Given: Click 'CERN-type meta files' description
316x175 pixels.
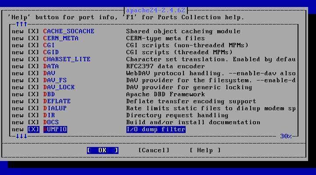Looking at the screenshot, I should point(165,38).
